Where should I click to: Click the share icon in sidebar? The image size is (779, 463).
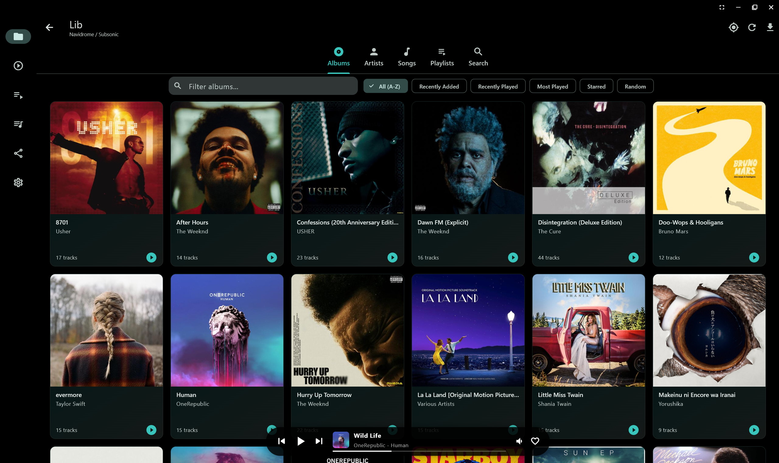18,153
